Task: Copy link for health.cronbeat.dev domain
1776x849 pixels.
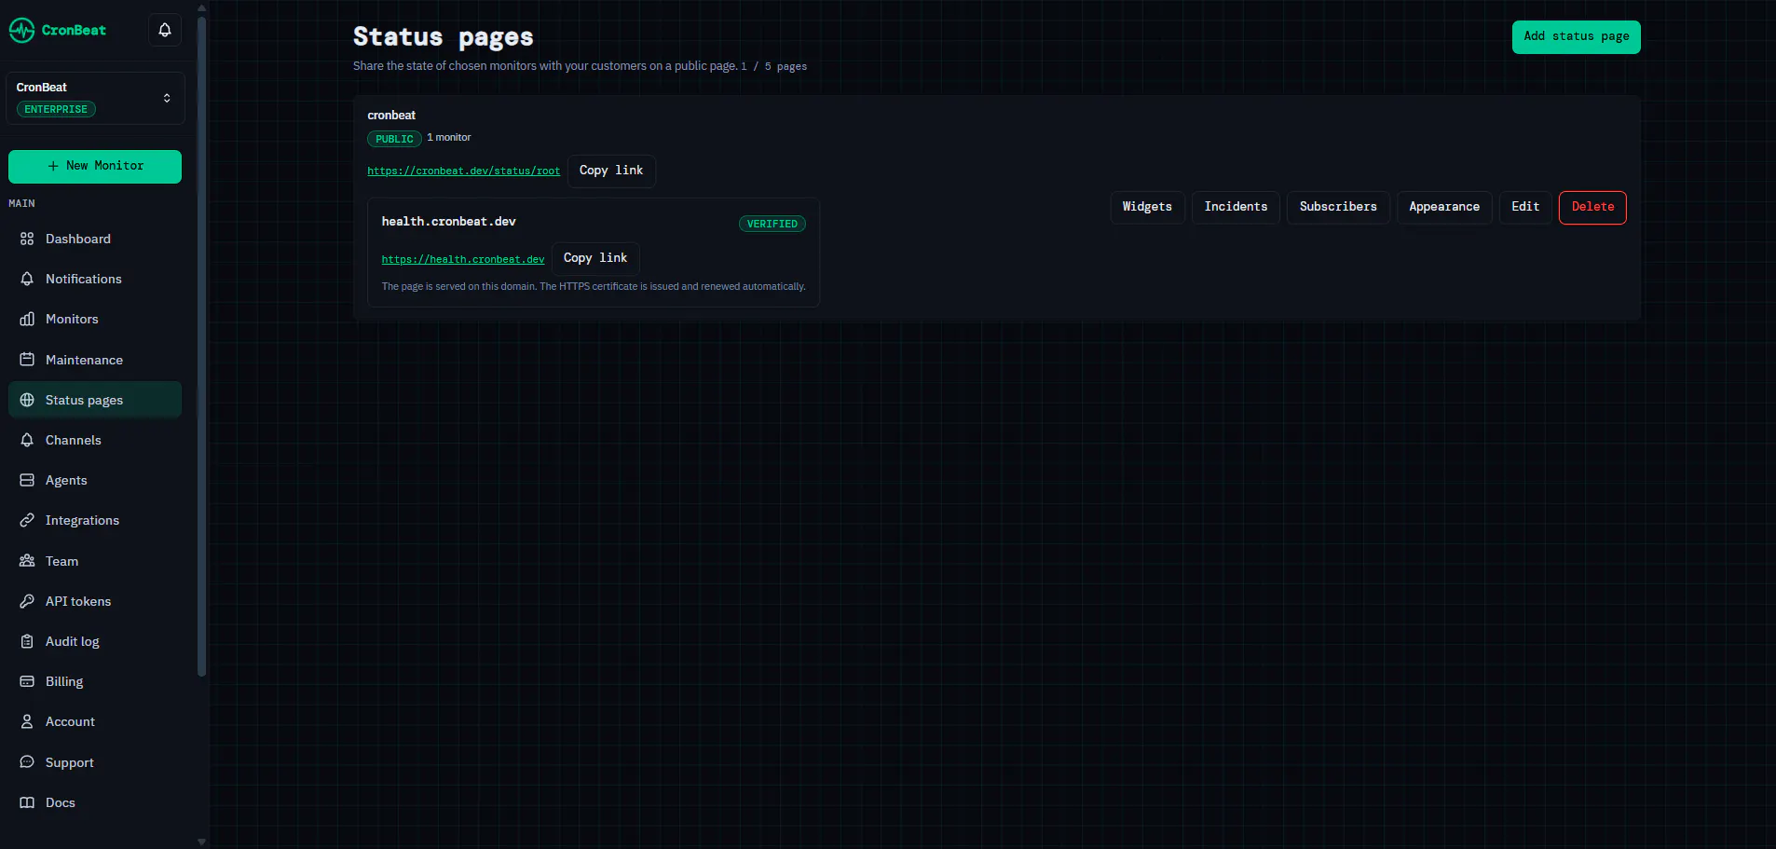Action: [595, 258]
